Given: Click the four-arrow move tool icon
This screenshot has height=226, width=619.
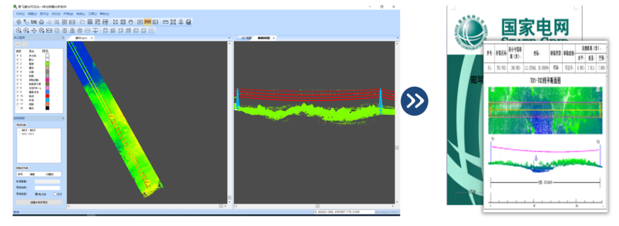Looking at the screenshot, I should pyautogui.click(x=34, y=30).
